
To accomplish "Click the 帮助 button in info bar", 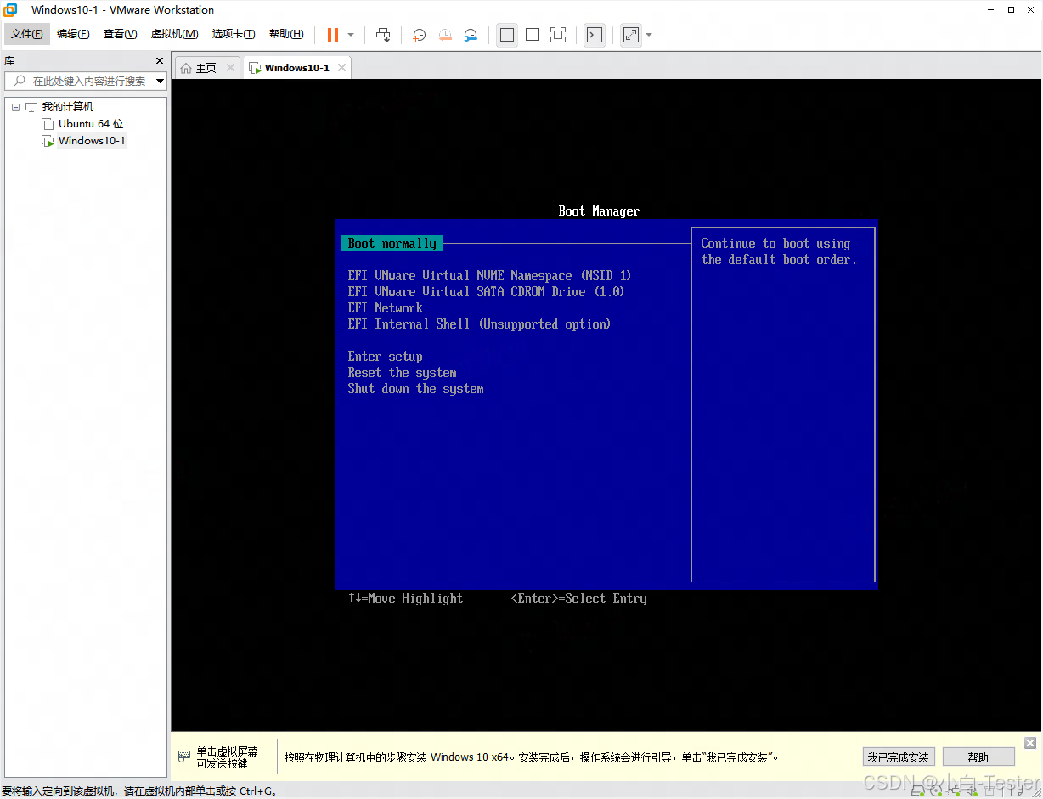I will [978, 757].
